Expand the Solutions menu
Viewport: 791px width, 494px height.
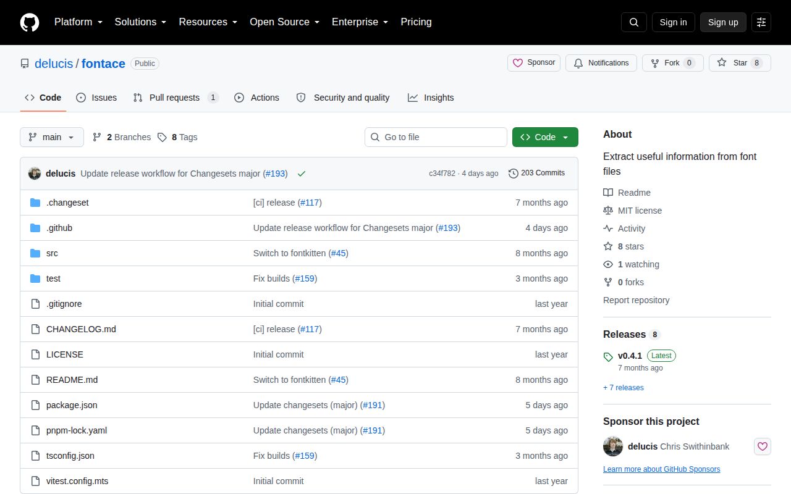[x=140, y=22]
